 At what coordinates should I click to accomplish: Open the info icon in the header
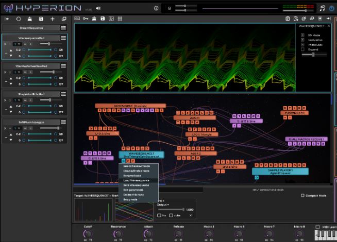[156, 8]
